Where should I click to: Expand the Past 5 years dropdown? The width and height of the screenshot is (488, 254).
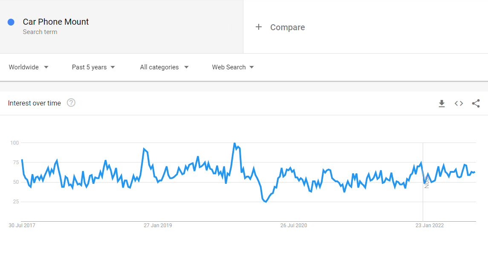coord(93,67)
